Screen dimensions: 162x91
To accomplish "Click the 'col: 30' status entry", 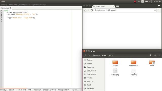I will tap(12, 90).
